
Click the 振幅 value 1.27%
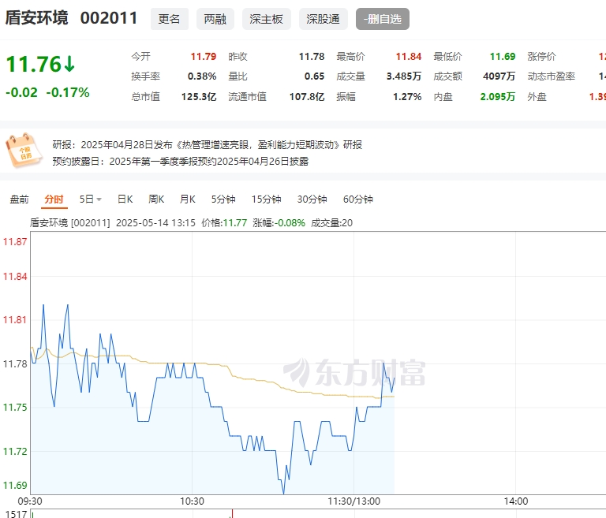[x=407, y=96]
